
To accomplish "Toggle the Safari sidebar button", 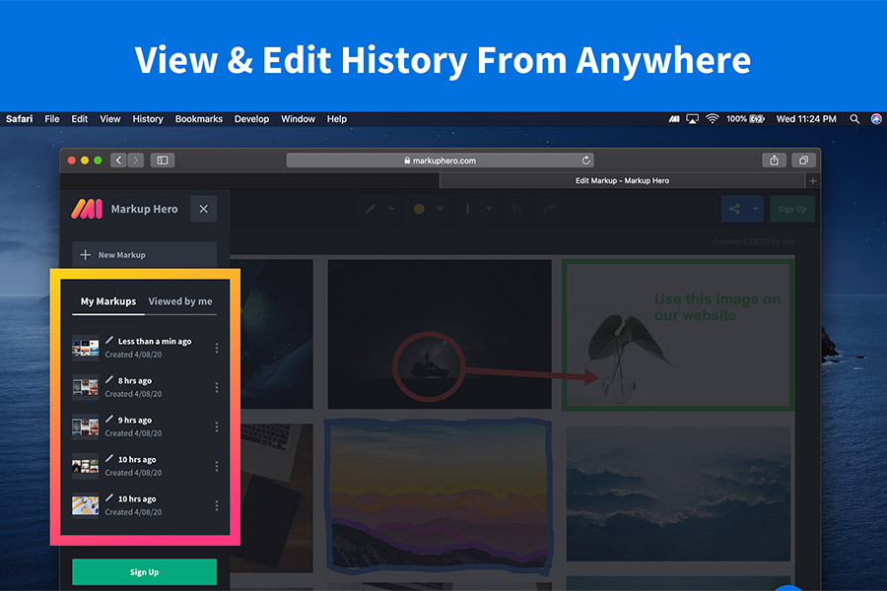I will (163, 160).
